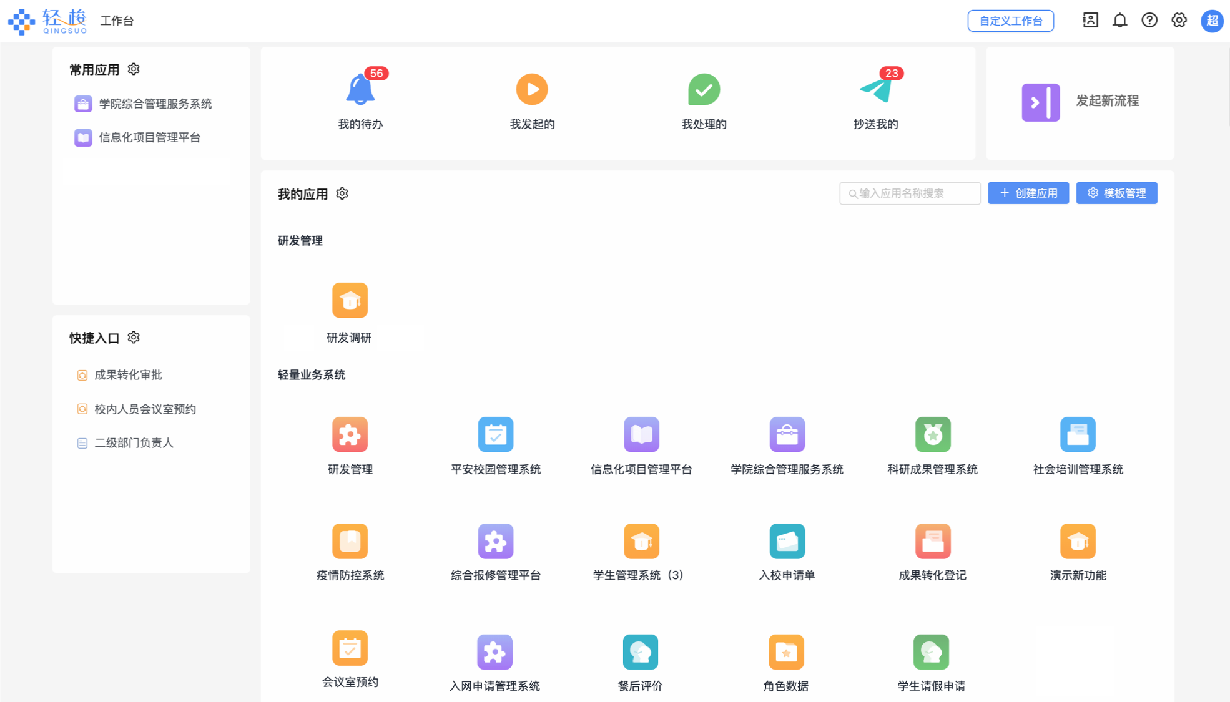Screen dimensions: 1230x702
Task: Open the help question mark icon
Action: tap(1149, 21)
